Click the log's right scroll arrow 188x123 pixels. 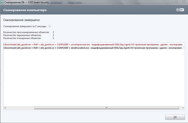click(183, 108)
